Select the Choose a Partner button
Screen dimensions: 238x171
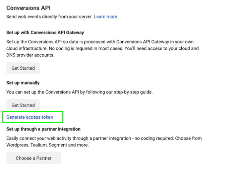point(34,158)
